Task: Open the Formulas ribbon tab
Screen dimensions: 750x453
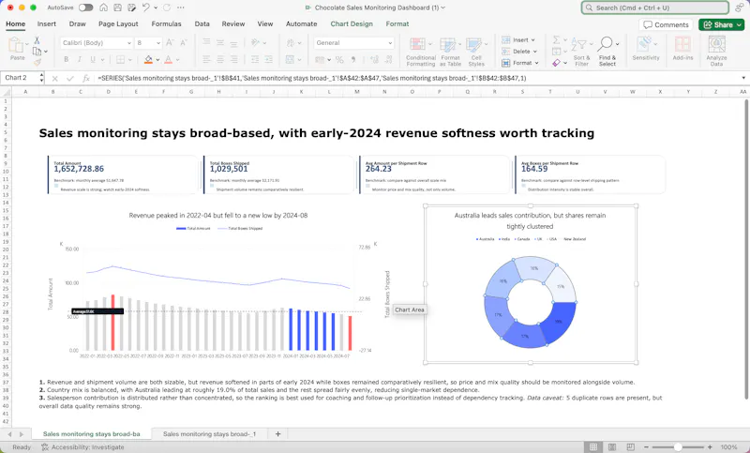Action: tap(166, 24)
